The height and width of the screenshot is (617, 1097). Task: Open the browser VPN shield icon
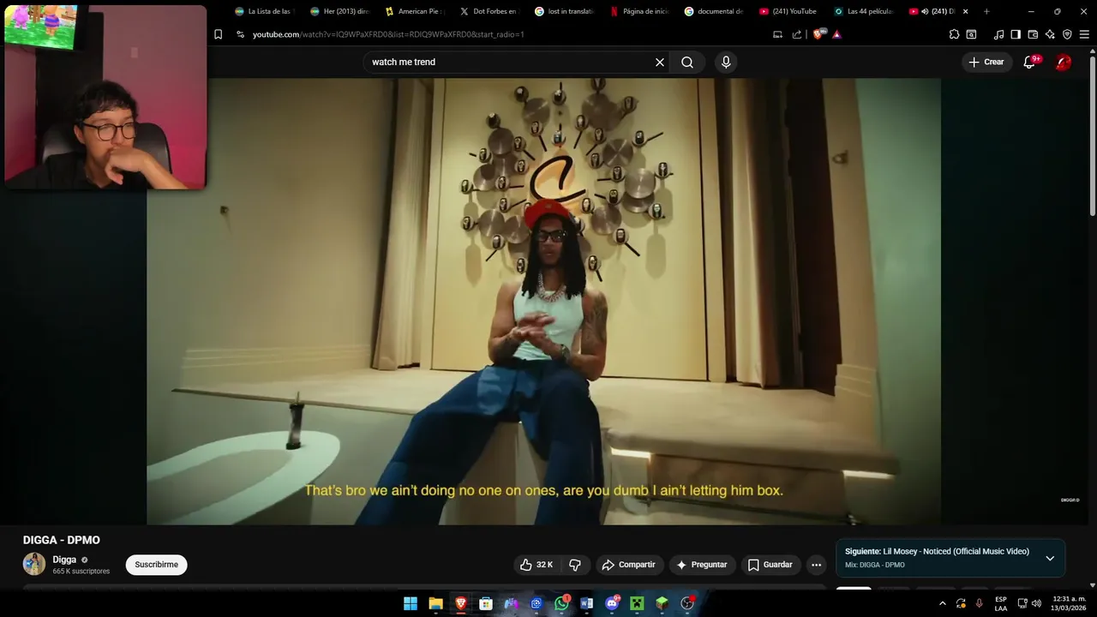[x=1067, y=34]
